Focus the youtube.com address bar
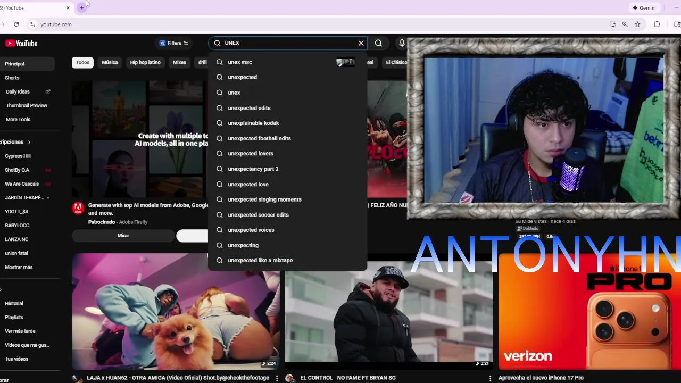This screenshot has height=383, width=681. coord(319,24)
